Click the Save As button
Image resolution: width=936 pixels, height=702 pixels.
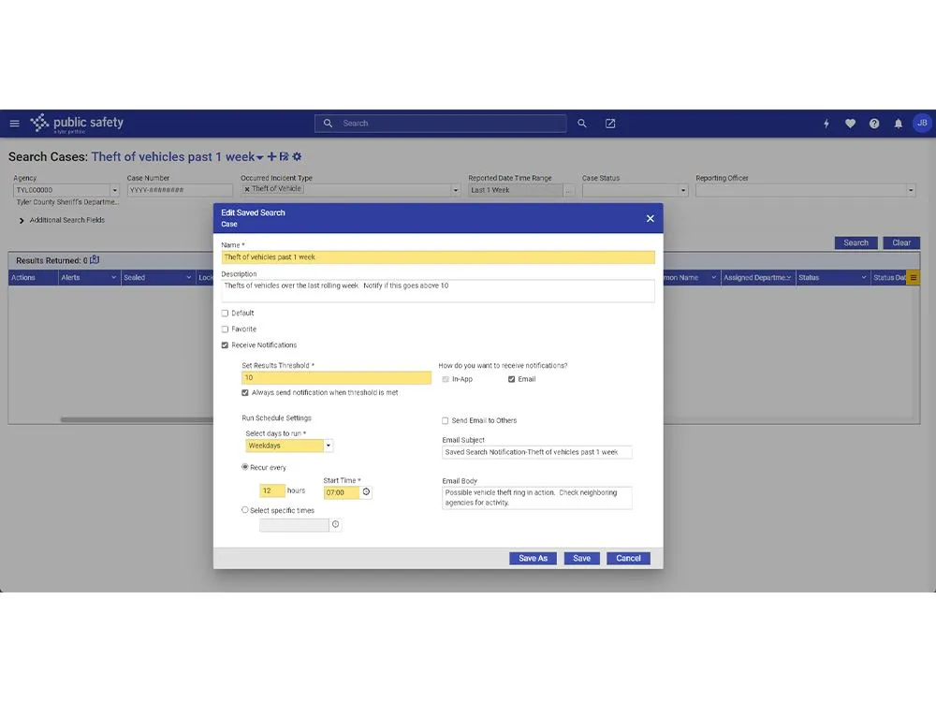click(534, 558)
